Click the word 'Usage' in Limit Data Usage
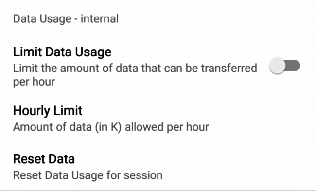 pos(93,52)
